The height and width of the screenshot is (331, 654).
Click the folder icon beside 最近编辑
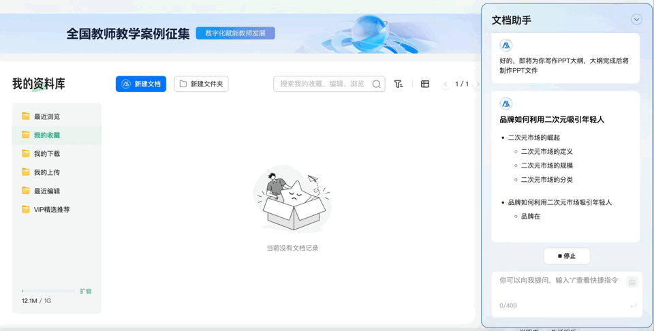(x=25, y=191)
